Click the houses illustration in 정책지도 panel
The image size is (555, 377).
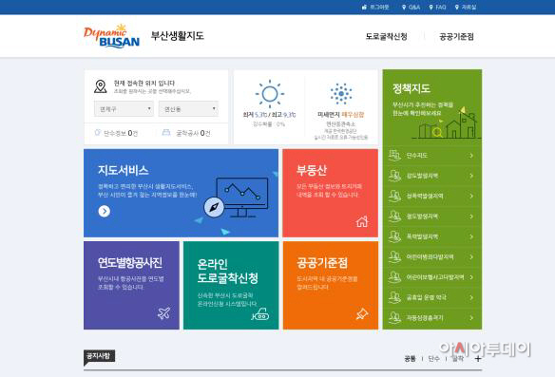pos(447,123)
